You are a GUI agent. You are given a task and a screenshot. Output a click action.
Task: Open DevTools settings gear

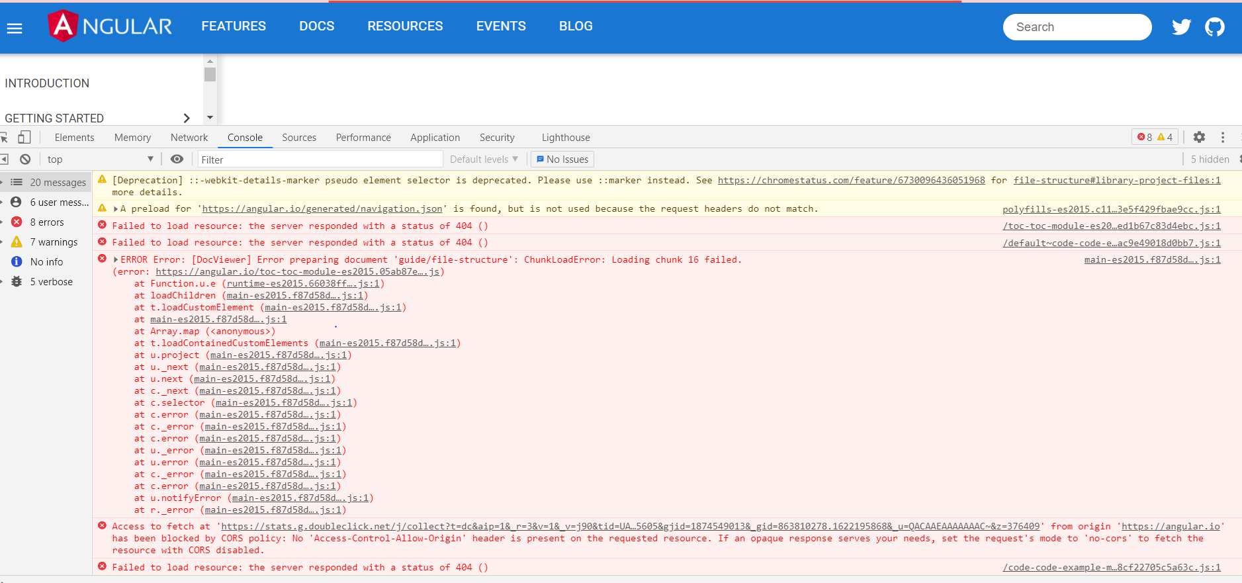[1199, 137]
